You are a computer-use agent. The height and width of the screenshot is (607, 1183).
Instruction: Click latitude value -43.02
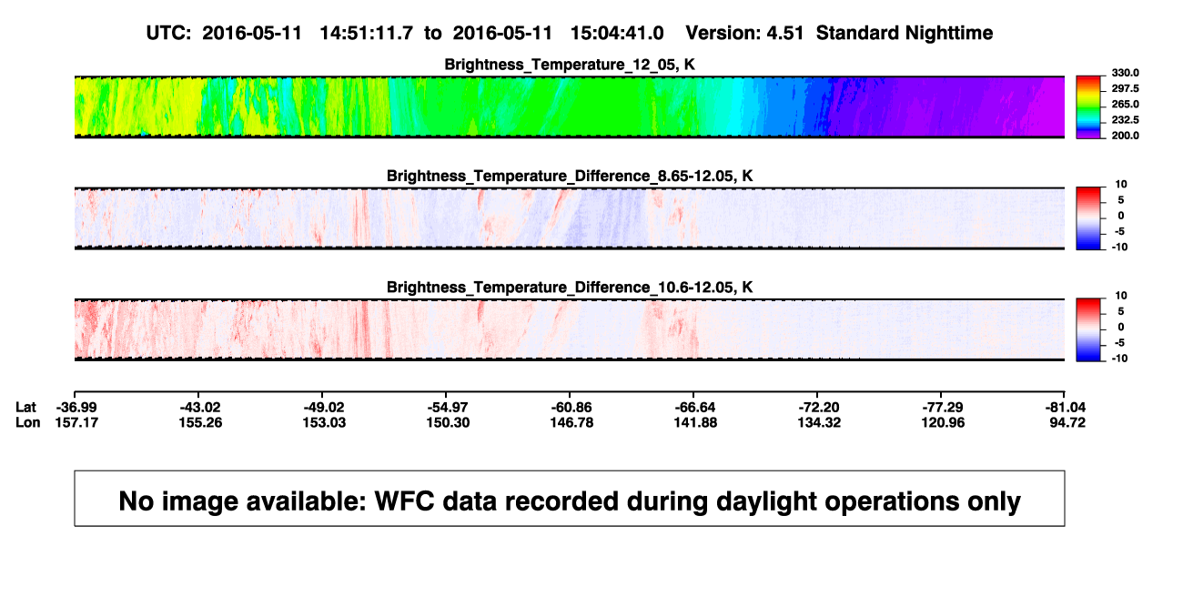199,407
